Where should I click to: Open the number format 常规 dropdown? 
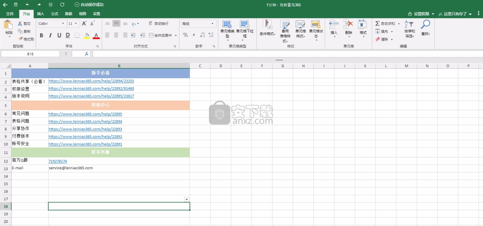click(x=212, y=23)
